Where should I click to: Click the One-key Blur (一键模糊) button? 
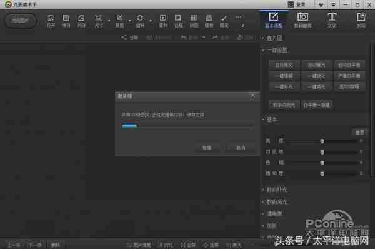tap(284, 76)
